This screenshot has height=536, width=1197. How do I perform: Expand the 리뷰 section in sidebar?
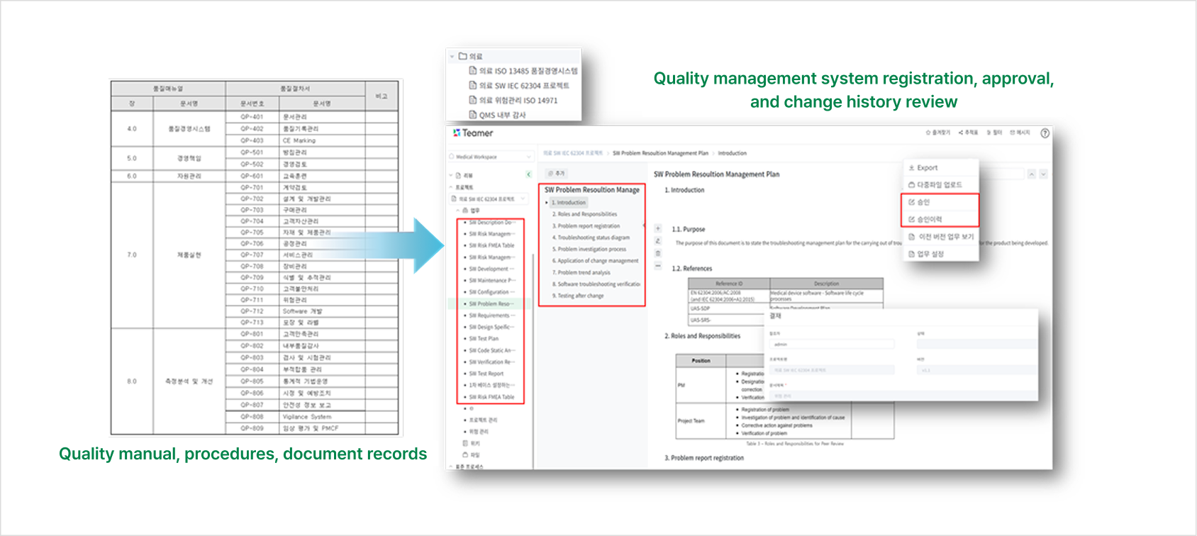(x=451, y=175)
